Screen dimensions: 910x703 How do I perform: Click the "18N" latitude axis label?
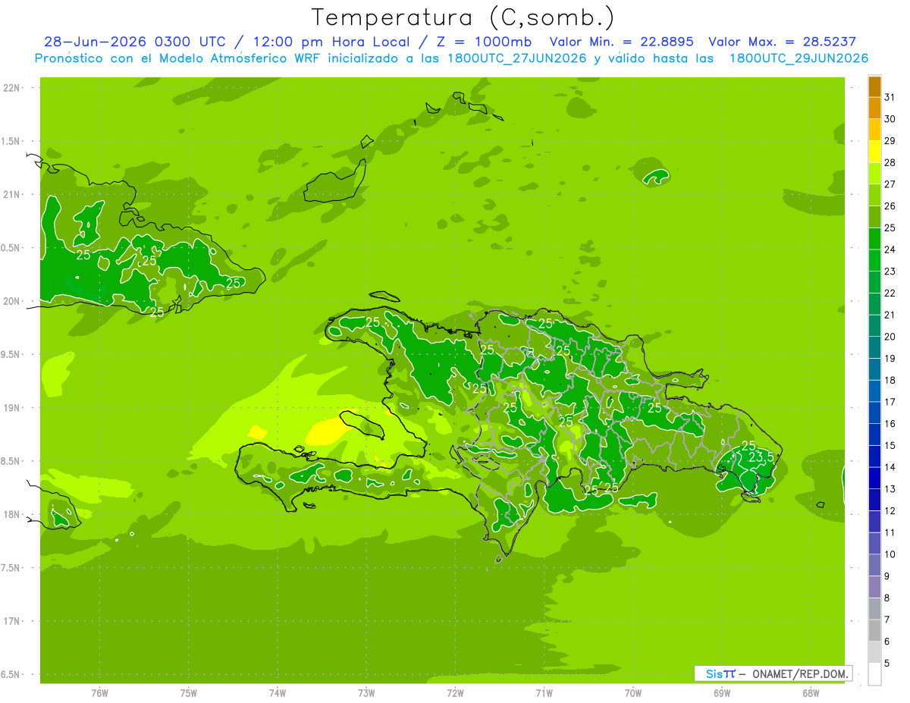click(13, 514)
